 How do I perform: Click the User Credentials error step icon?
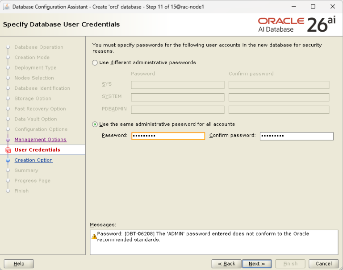pyautogui.click(x=8, y=150)
